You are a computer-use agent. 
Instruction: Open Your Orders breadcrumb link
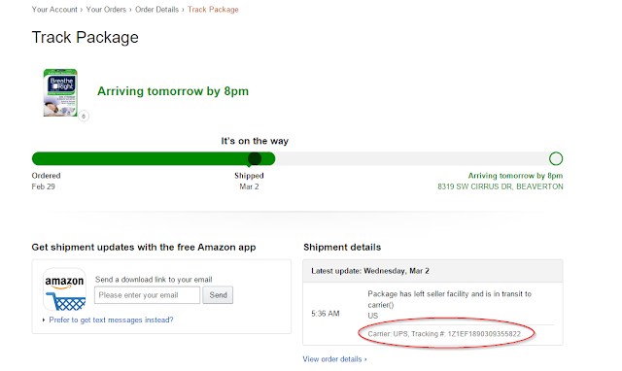pos(106,10)
